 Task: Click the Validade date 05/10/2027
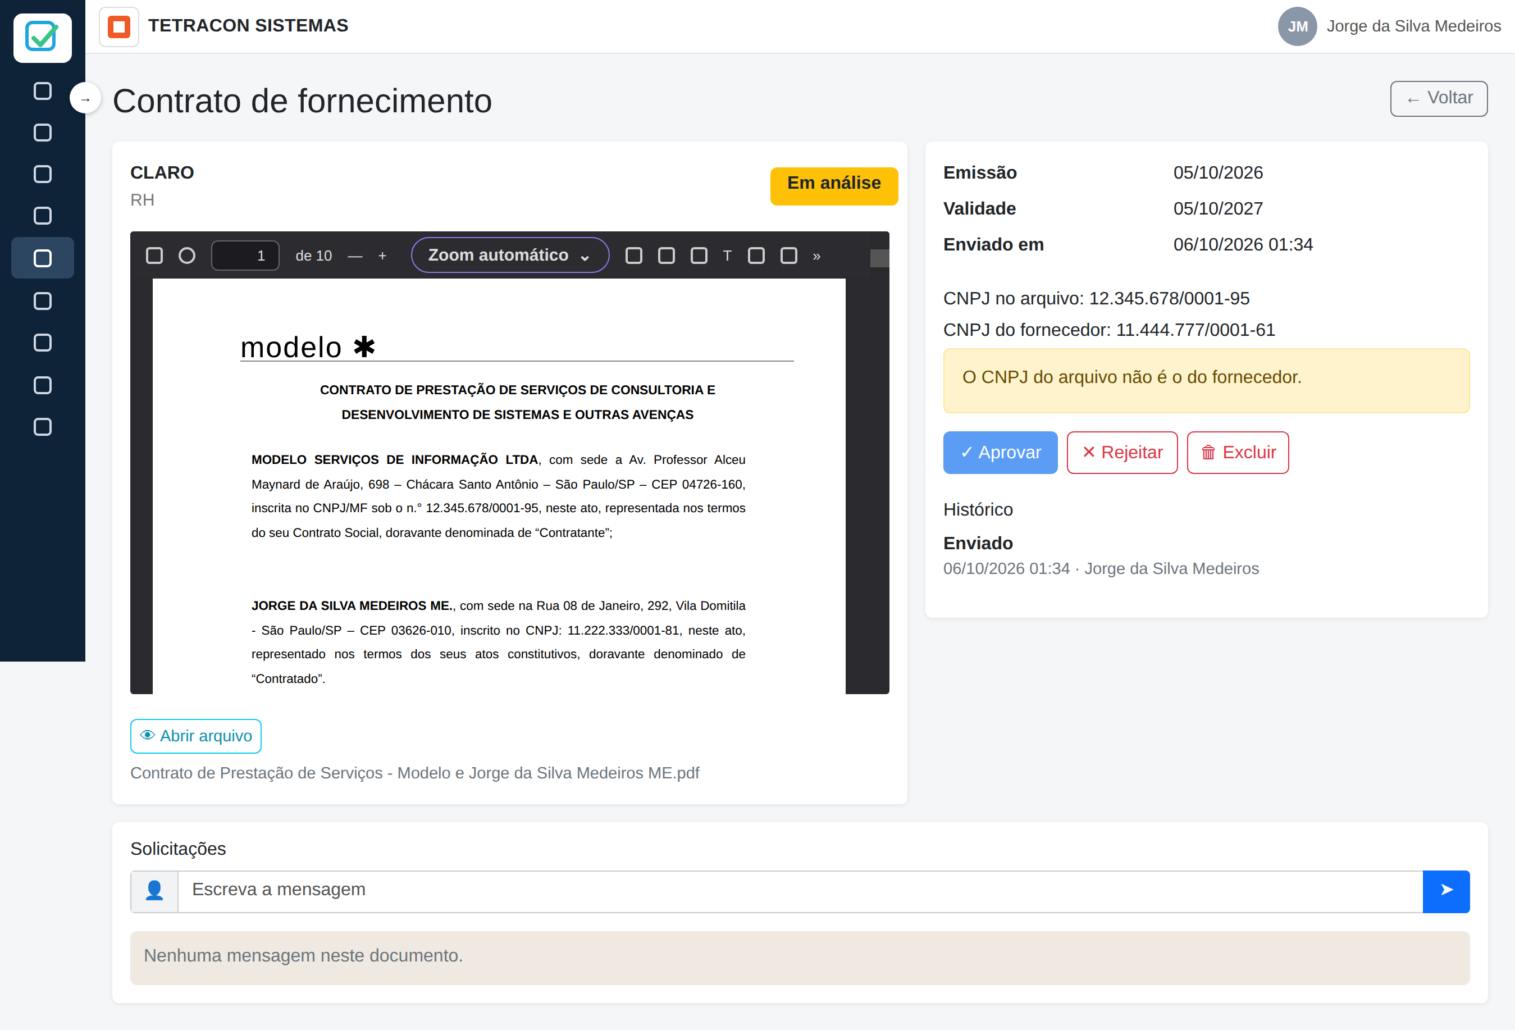(x=1218, y=208)
